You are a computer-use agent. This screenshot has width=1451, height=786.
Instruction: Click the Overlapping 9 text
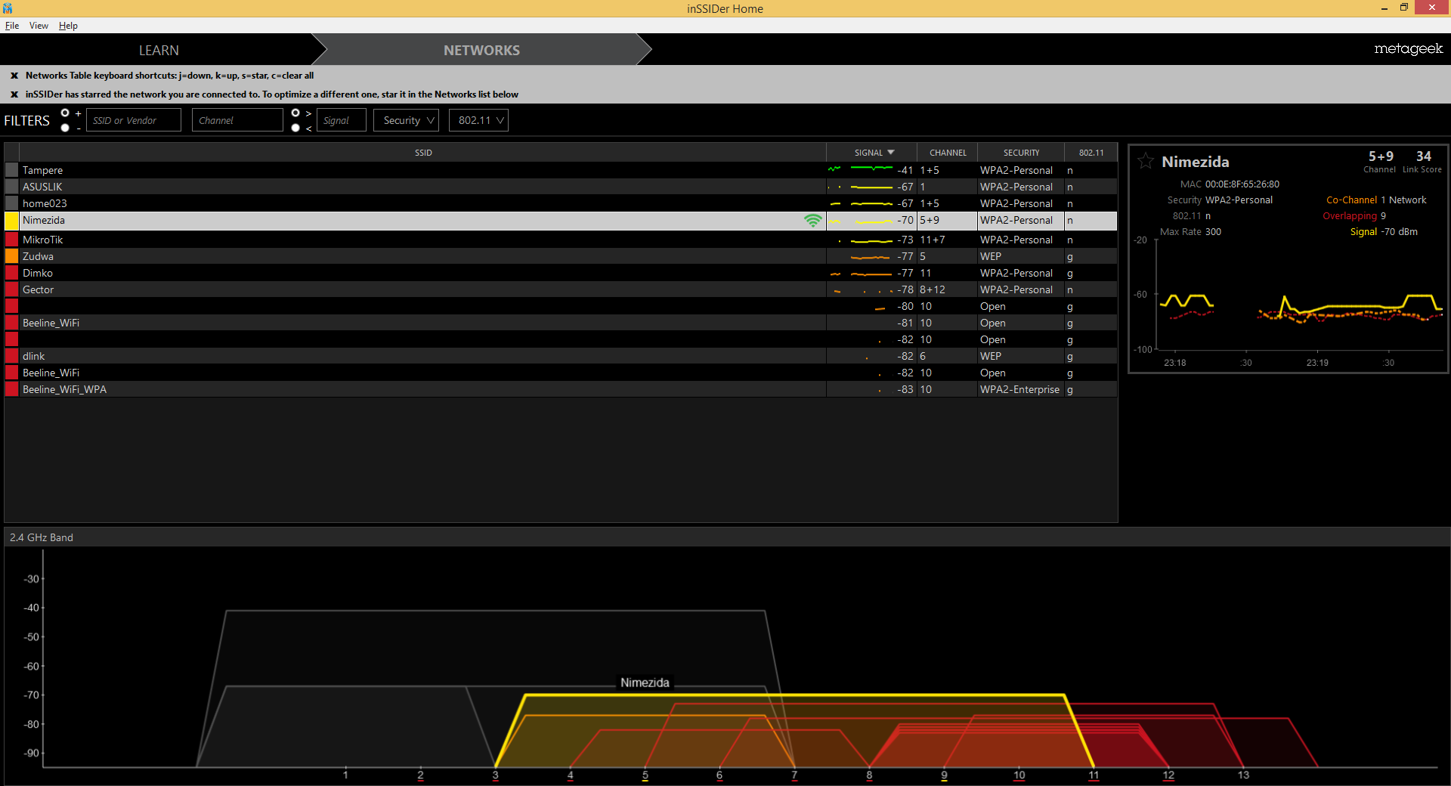point(1354,216)
